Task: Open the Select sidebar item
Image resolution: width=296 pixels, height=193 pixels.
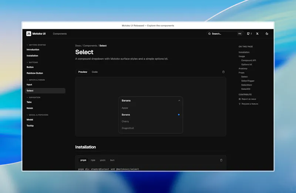Action: pyautogui.click(x=45, y=91)
